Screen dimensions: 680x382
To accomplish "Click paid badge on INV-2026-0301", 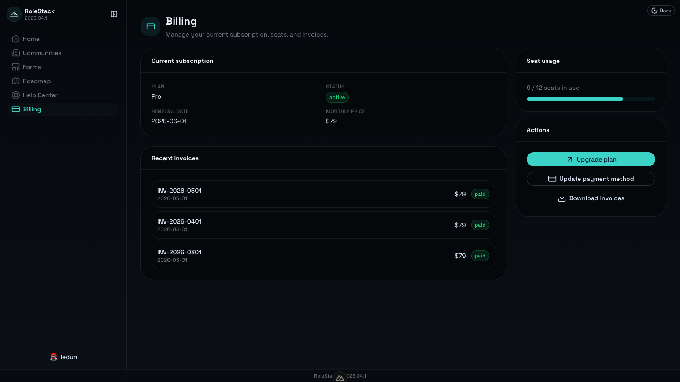I will point(480,256).
